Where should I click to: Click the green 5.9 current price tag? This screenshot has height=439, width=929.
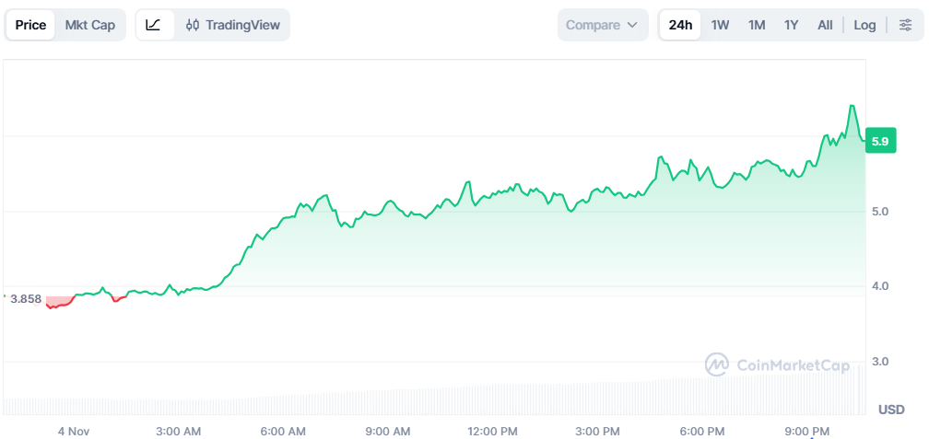pyautogui.click(x=879, y=142)
